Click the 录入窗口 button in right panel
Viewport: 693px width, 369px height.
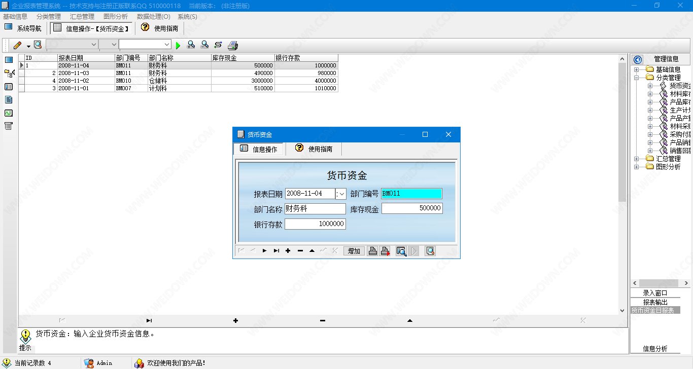655,293
